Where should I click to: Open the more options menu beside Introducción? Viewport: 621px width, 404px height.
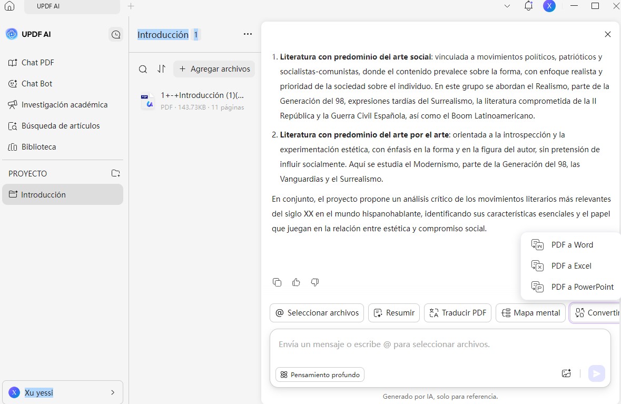tap(248, 34)
